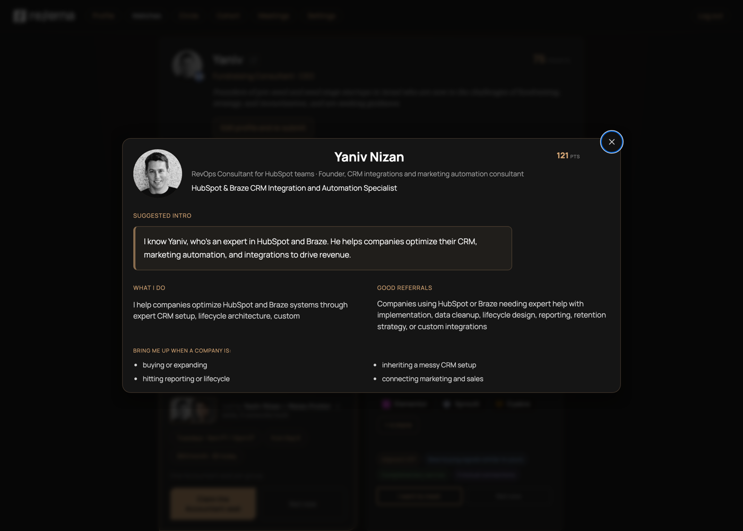Click the What I Do description text
Image resolution: width=743 pixels, height=531 pixels.
coord(240,310)
